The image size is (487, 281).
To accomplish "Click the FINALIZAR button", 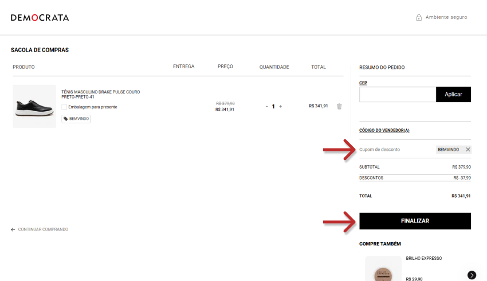I will click(415, 221).
